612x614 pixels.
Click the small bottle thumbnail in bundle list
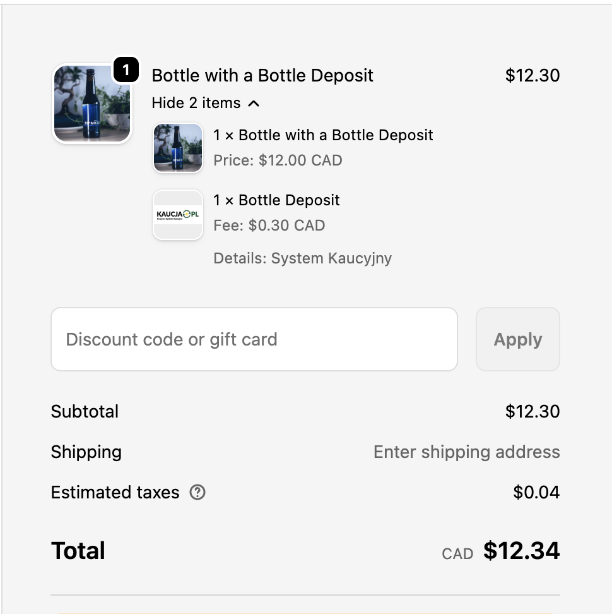point(178,148)
